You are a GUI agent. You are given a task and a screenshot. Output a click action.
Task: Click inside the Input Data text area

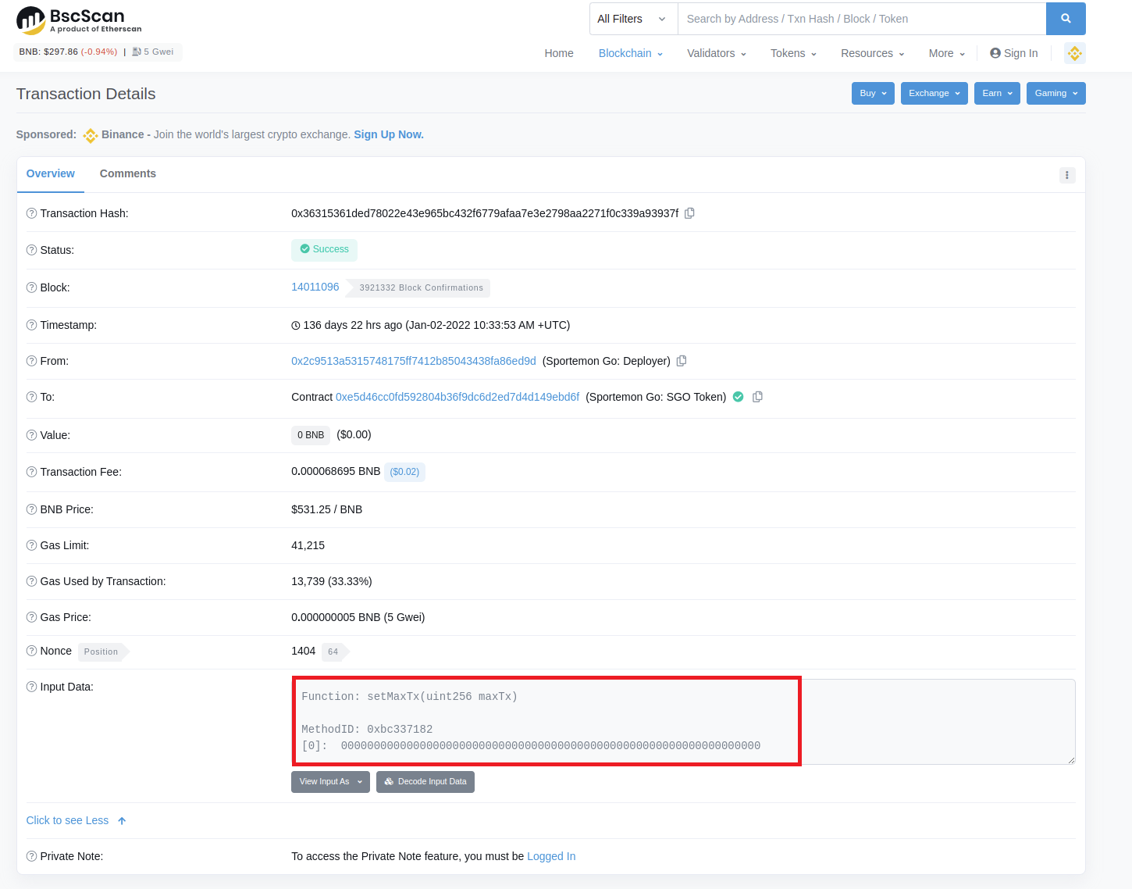[683, 722]
